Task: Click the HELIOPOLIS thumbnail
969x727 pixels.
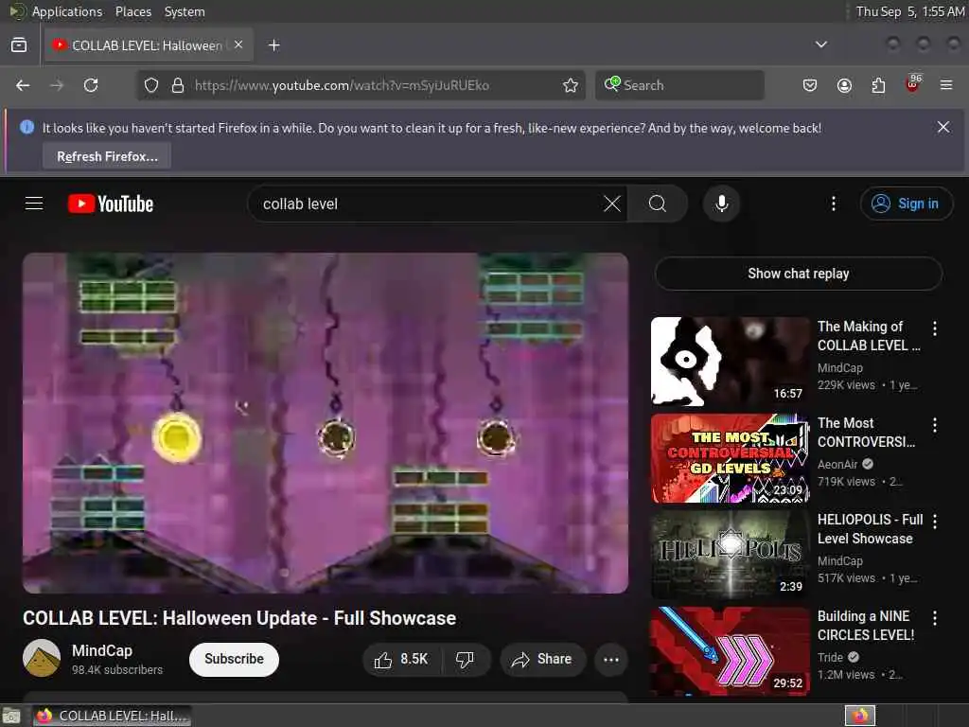Action: point(731,555)
